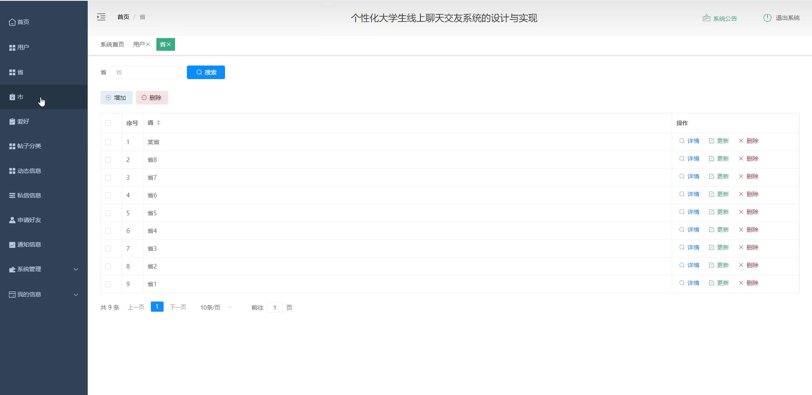Click 删除 for 省6 row
The image size is (812, 395).
pos(748,194)
